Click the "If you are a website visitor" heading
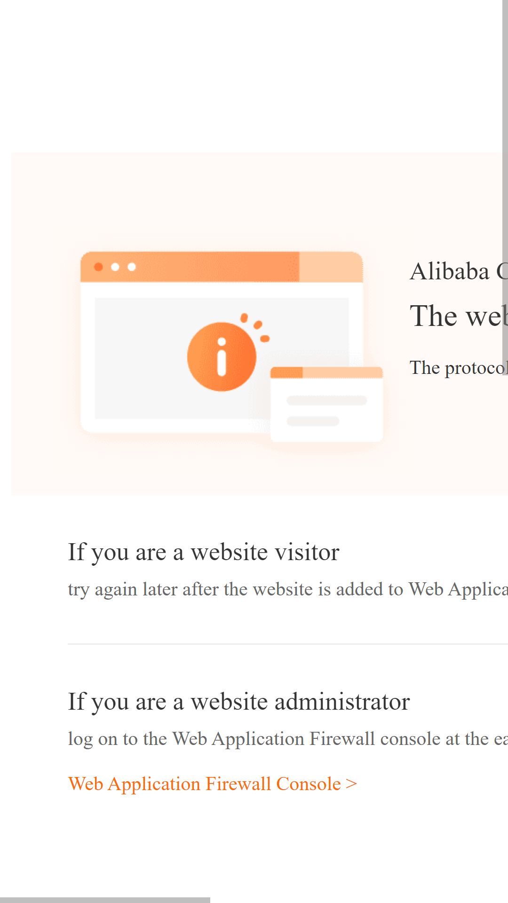The height and width of the screenshot is (903, 508). 204,552
